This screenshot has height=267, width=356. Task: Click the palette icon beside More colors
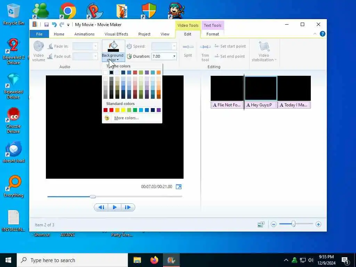pyautogui.click(x=107, y=118)
